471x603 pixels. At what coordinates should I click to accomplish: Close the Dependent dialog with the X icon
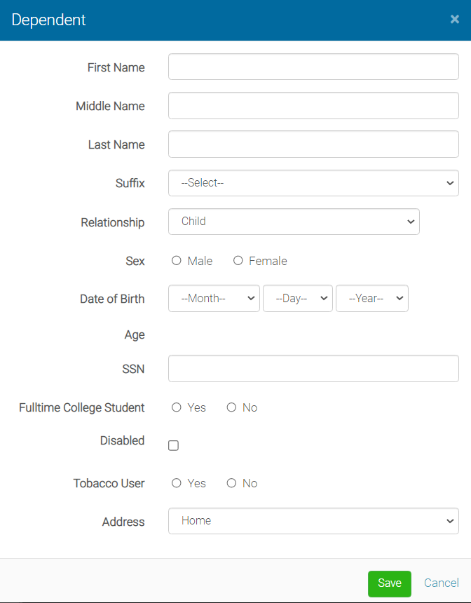tap(455, 20)
